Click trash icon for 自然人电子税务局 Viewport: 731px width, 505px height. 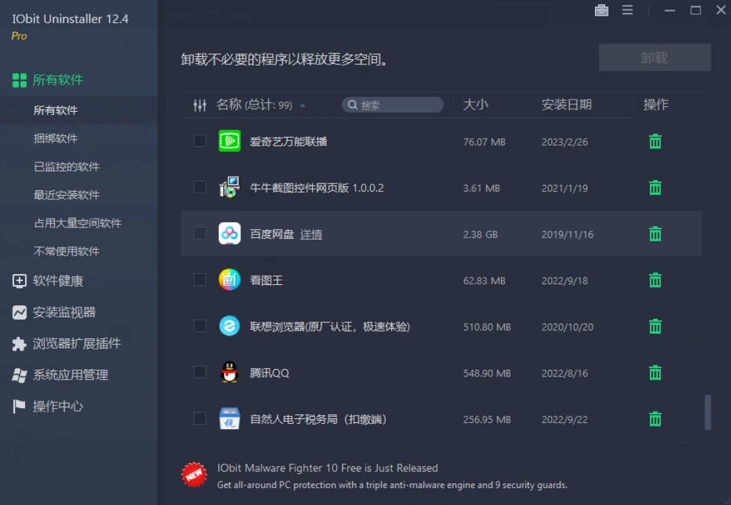(x=655, y=419)
